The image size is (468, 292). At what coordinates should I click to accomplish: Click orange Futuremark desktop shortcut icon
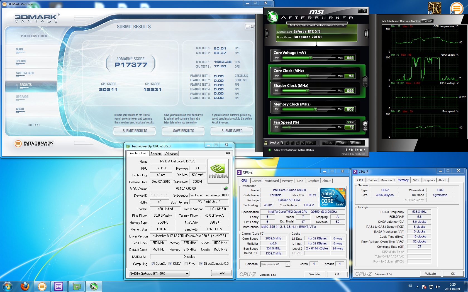(457, 8)
